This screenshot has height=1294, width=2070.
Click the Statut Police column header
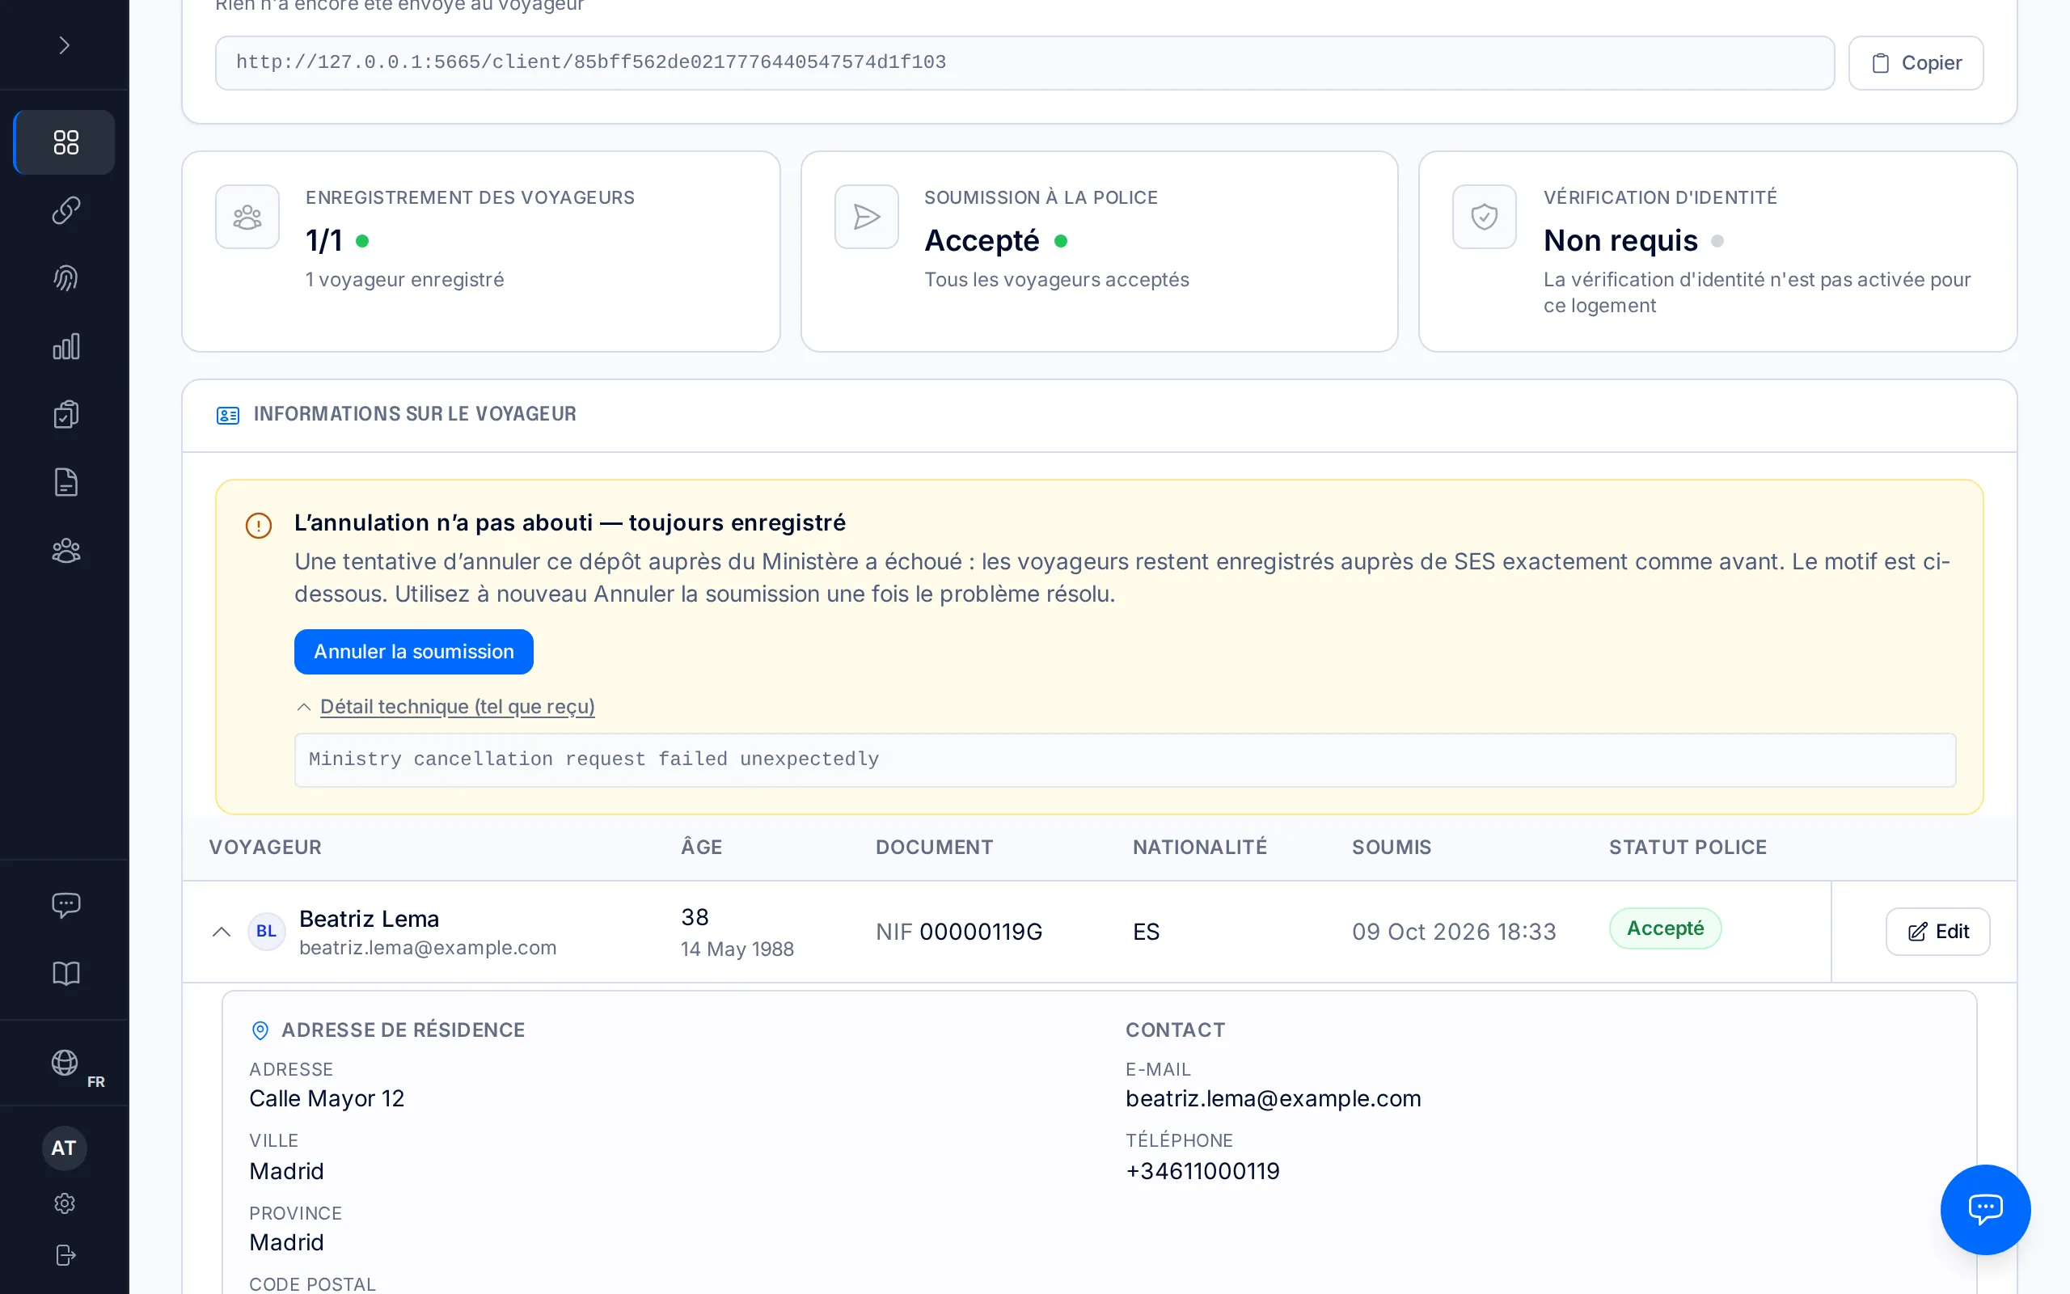pos(1687,848)
